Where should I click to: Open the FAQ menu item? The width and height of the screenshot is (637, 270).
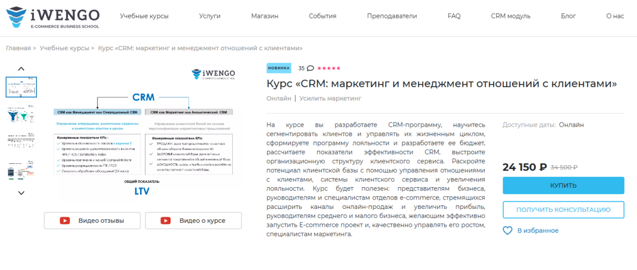pos(454,16)
